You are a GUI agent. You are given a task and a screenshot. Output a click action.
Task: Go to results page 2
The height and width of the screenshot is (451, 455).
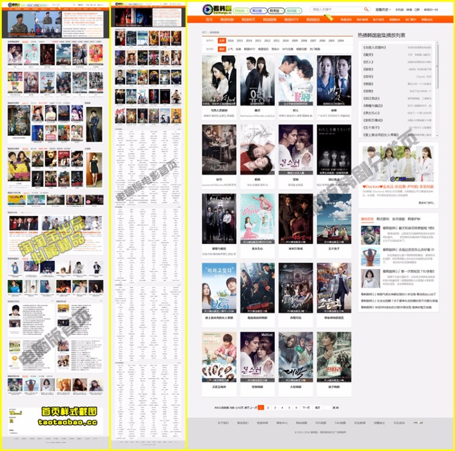pos(268,407)
